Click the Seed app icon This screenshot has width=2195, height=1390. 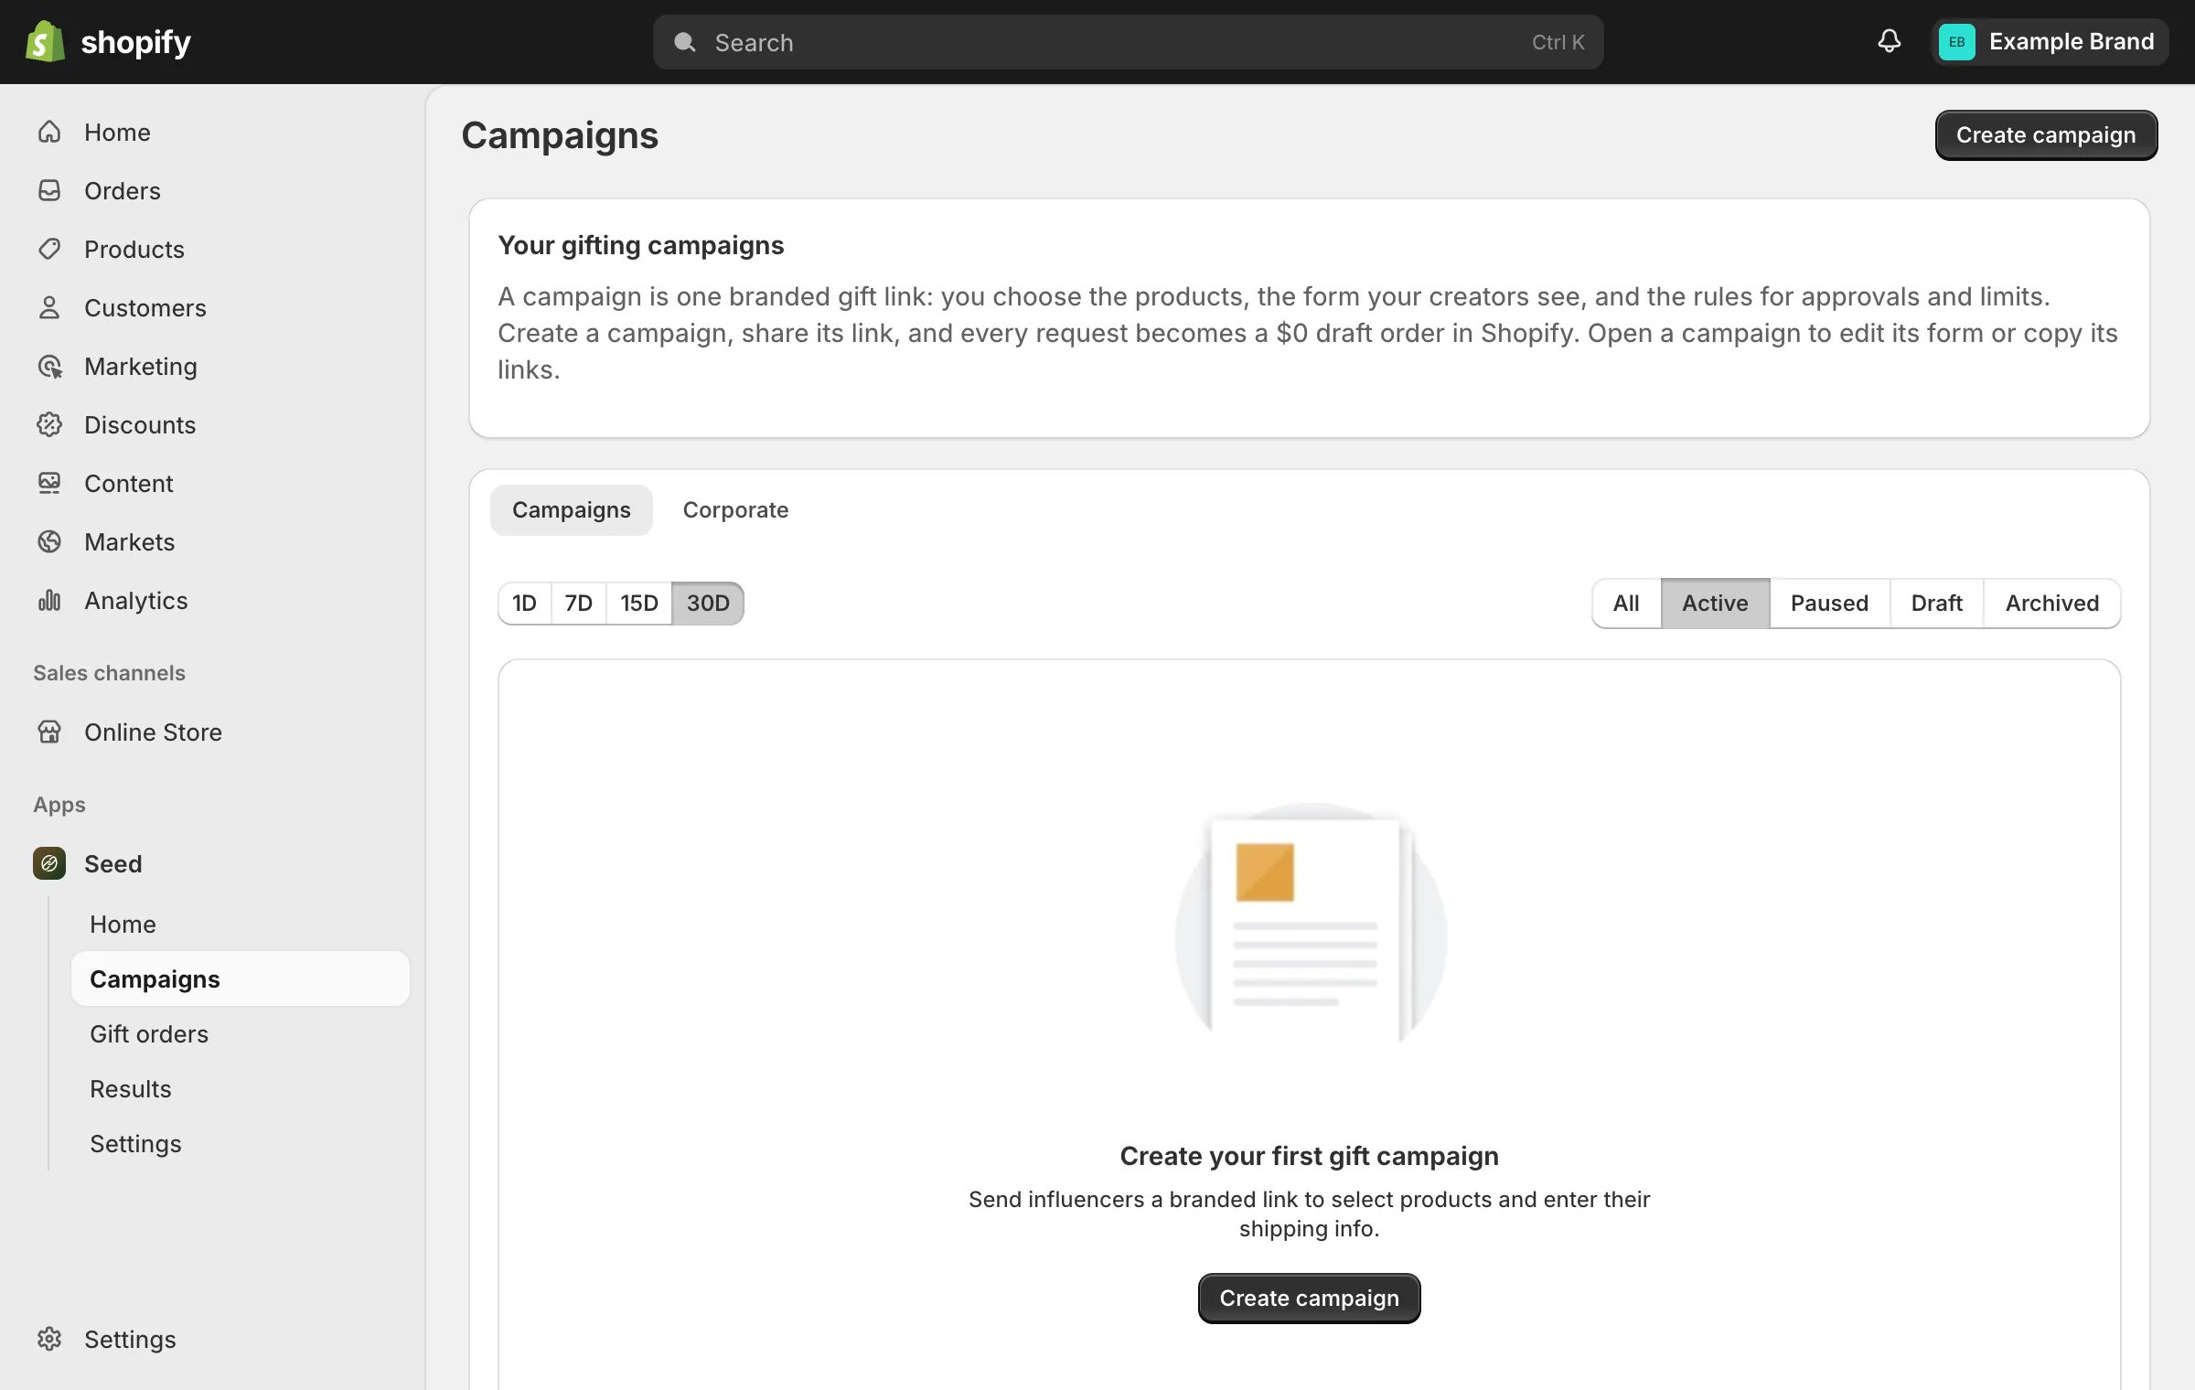pyautogui.click(x=49, y=863)
